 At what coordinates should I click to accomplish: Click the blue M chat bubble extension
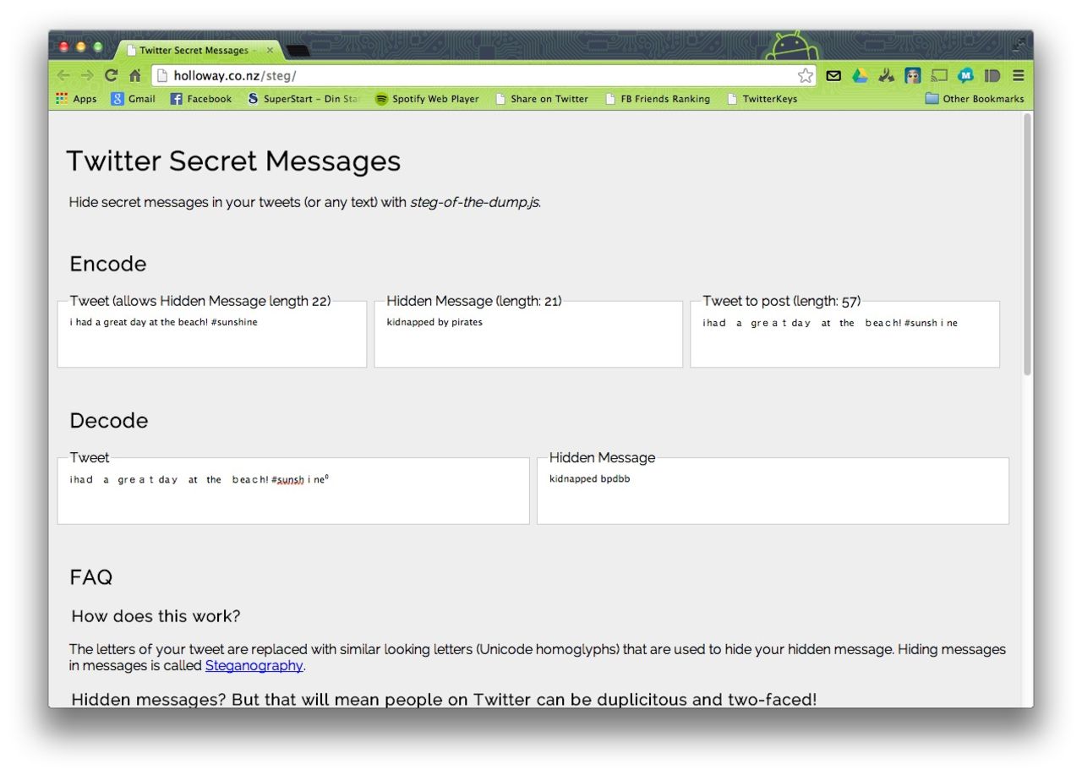(x=965, y=75)
